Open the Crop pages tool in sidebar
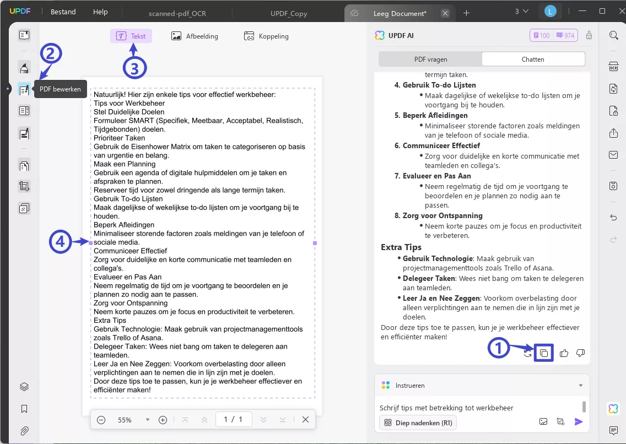 coord(24,186)
